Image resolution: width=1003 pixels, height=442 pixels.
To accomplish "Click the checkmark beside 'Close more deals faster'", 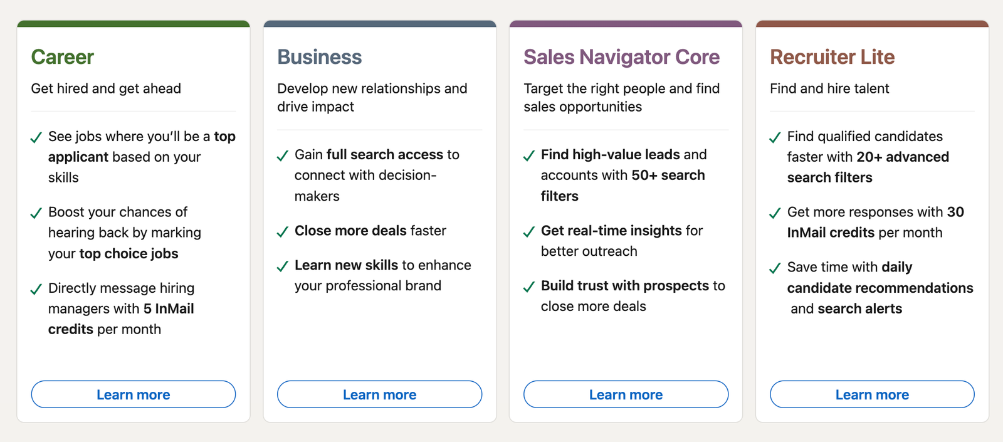I will [281, 231].
